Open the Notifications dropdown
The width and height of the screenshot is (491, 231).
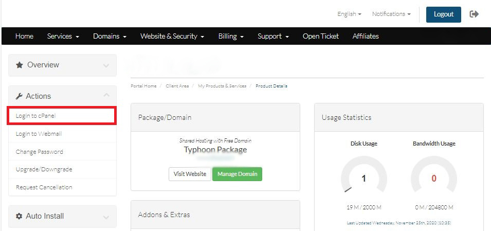[x=391, y=14]
